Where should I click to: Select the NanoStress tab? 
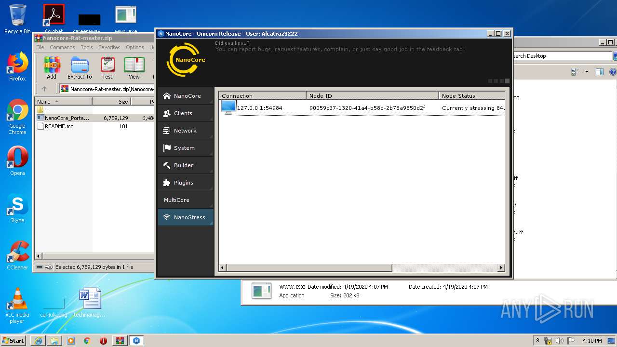click(x=186, y=217)
